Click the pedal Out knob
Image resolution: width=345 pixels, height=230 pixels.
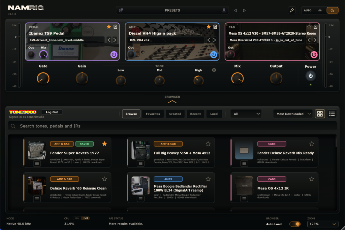click(x=31, y=54)
